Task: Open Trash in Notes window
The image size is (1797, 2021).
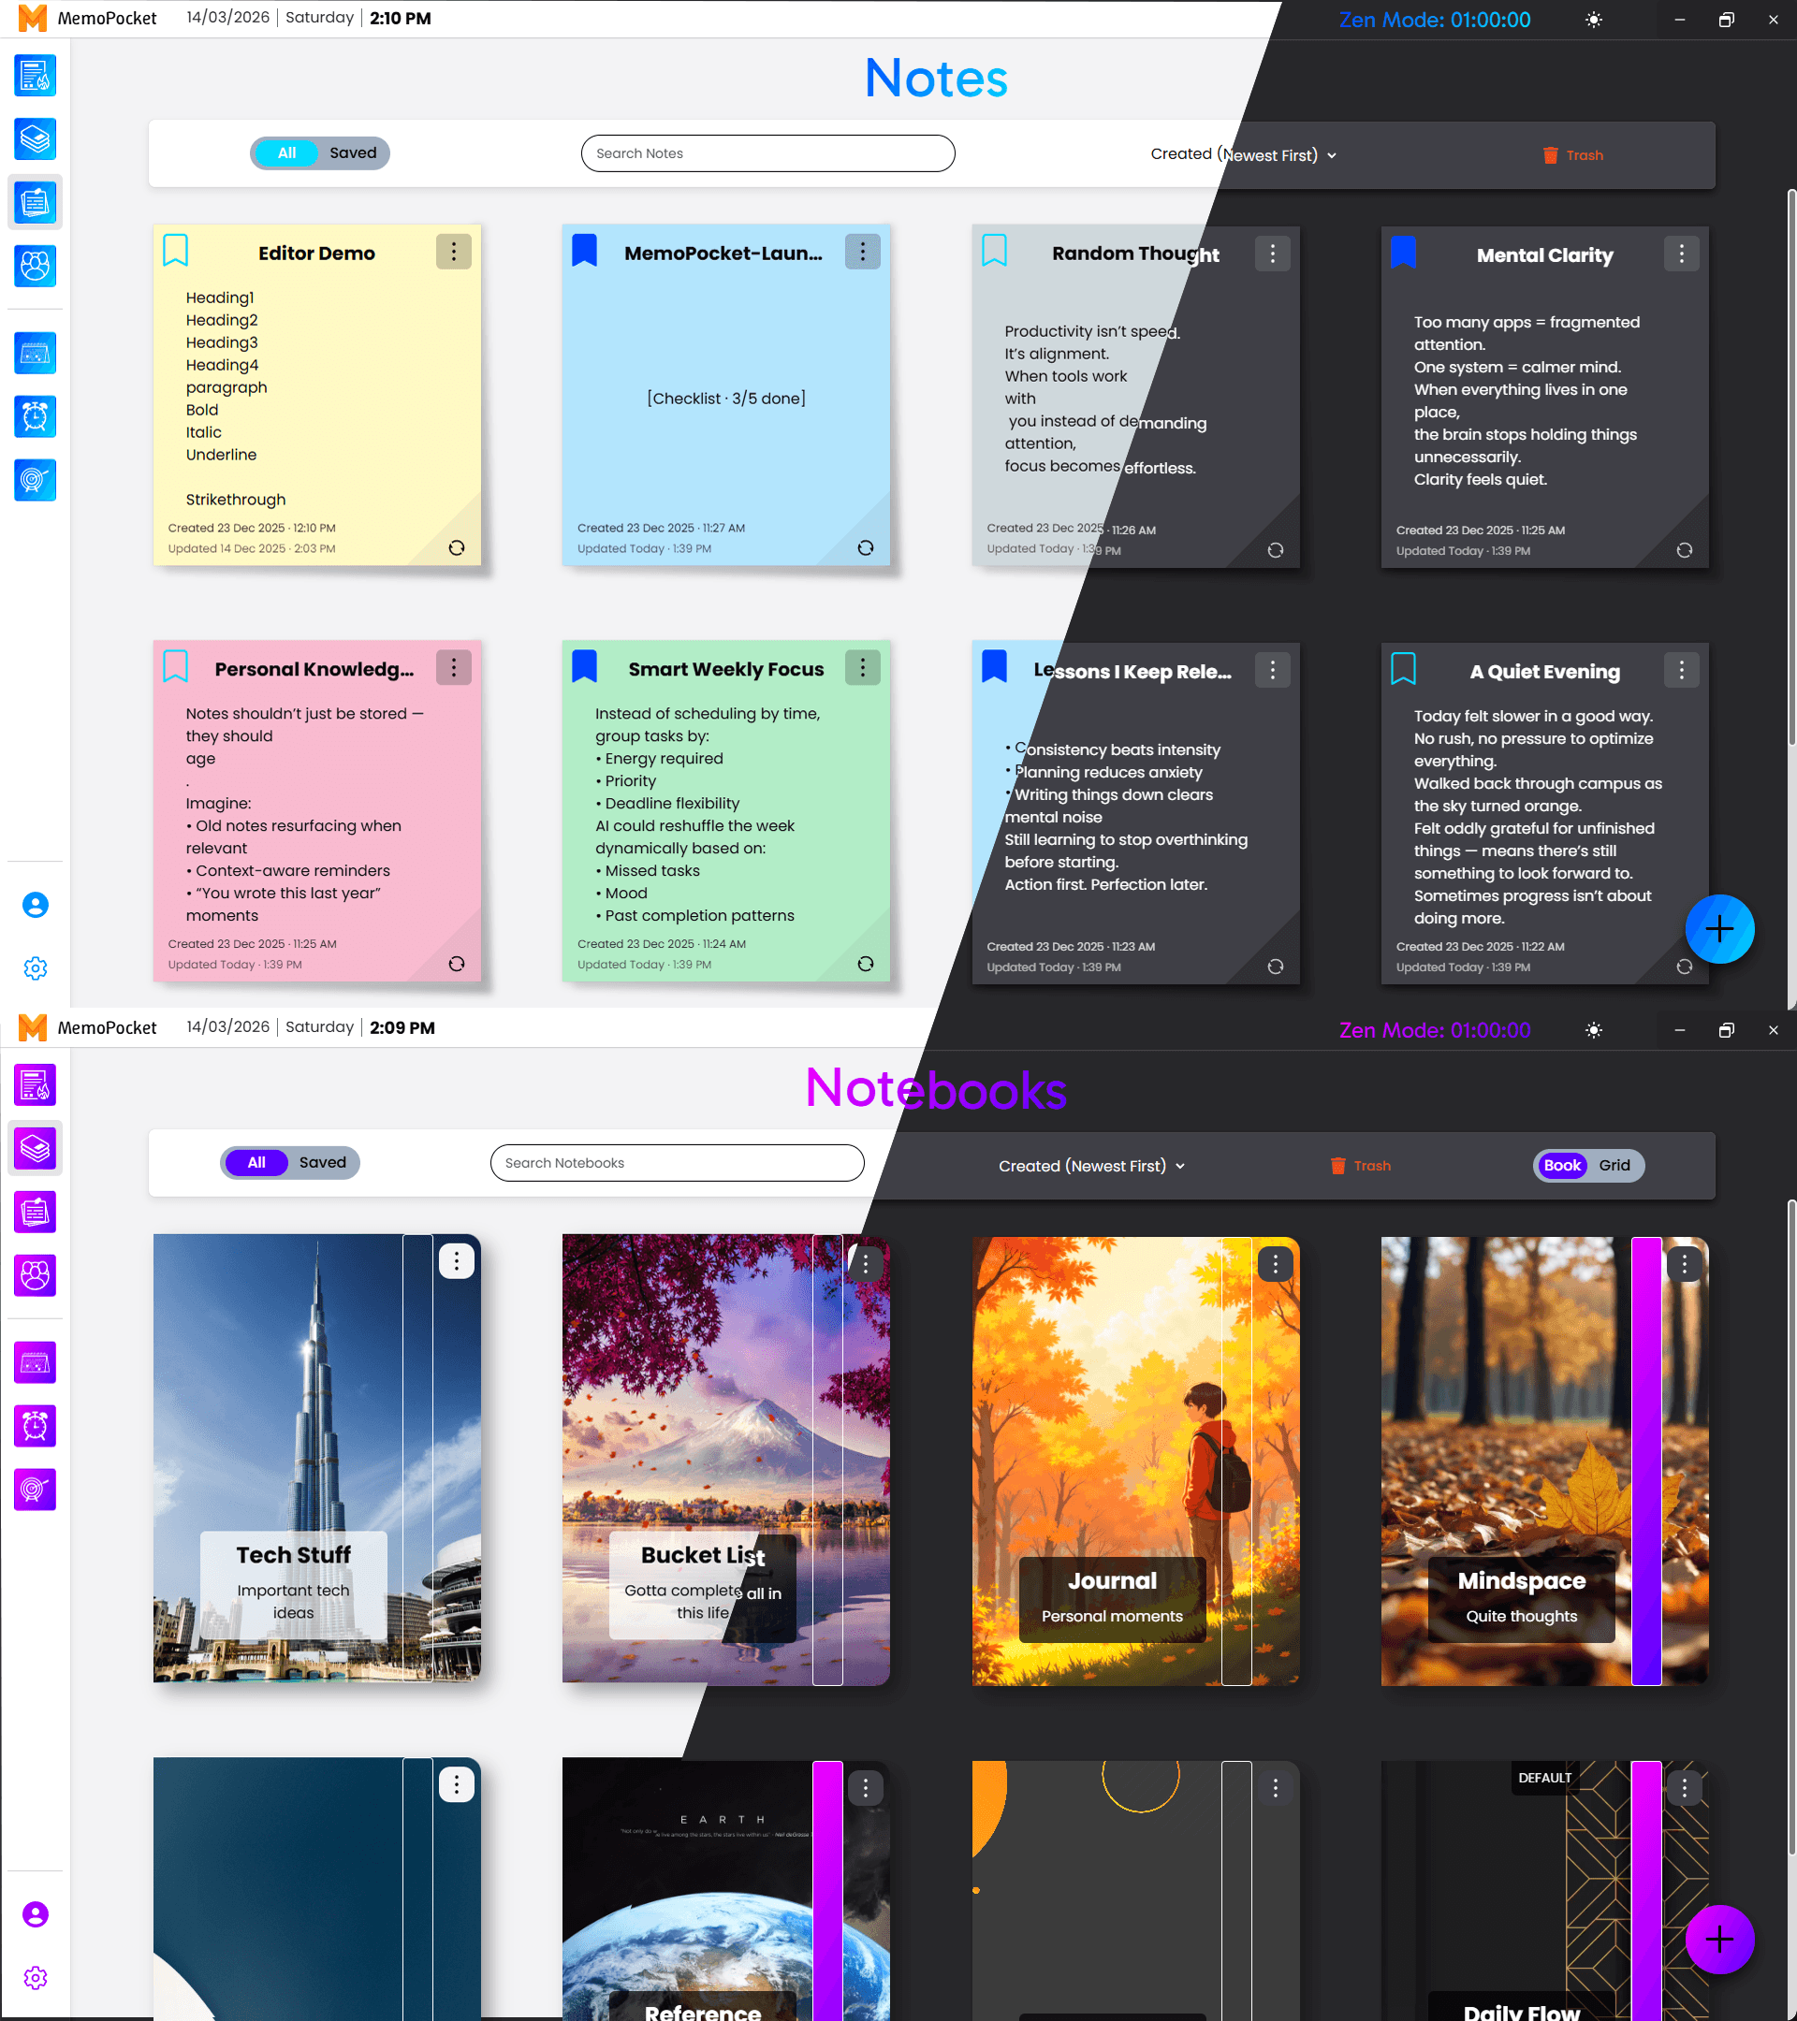Action: 1572,155
